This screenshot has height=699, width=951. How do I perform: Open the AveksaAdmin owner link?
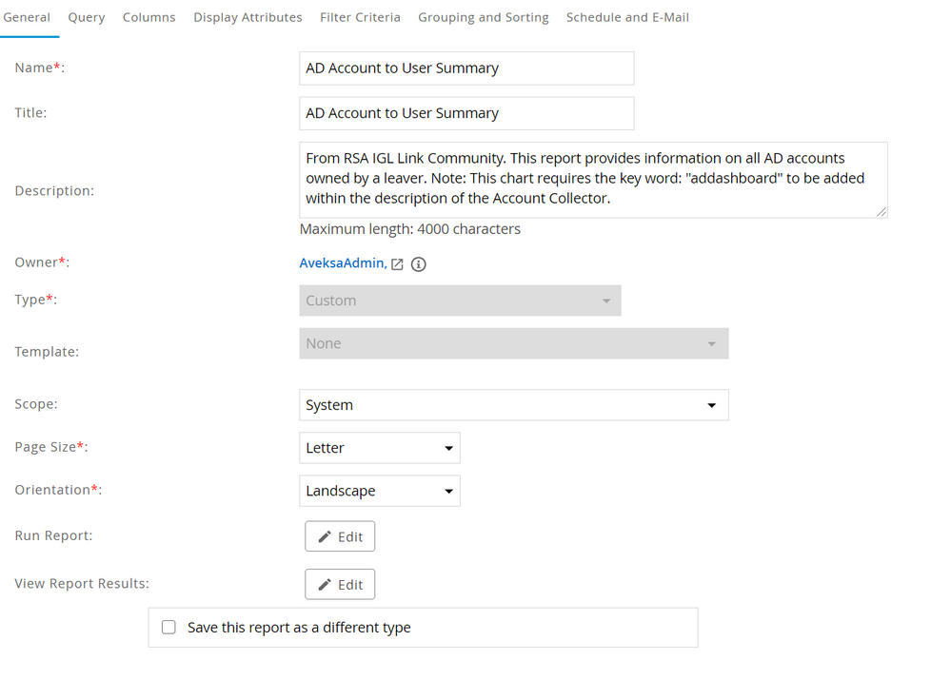[342, 263]
